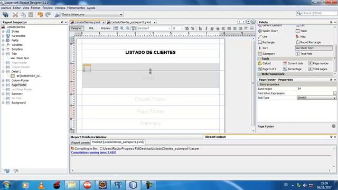Click the Designer view button
The height and width of the screenshot is (190, 338).
77,28
